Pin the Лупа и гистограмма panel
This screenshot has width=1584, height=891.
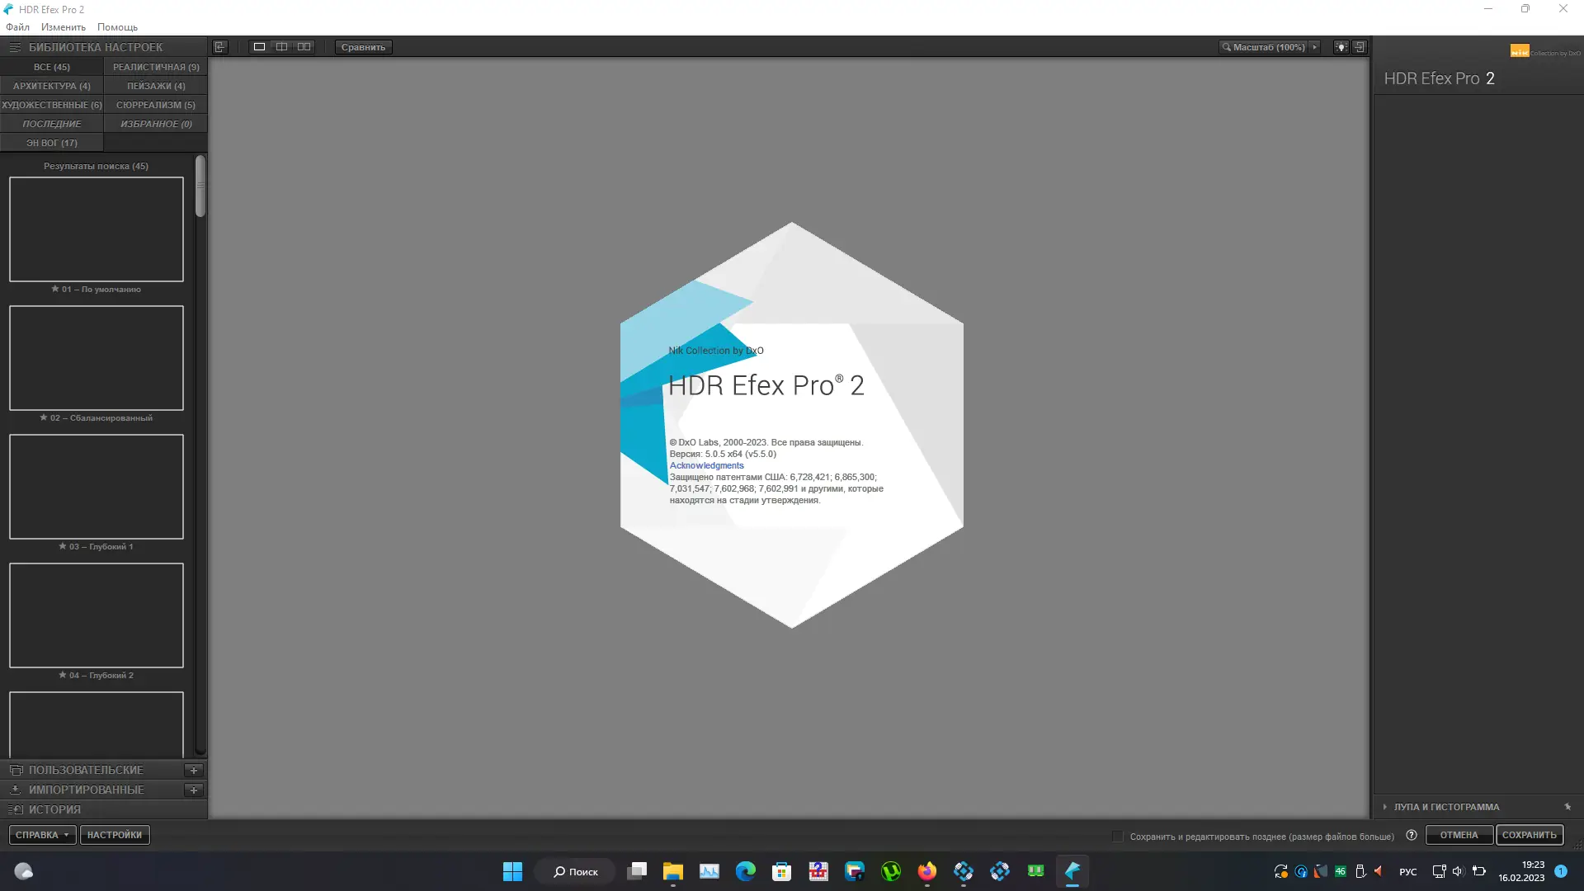tap(1567, 807)
